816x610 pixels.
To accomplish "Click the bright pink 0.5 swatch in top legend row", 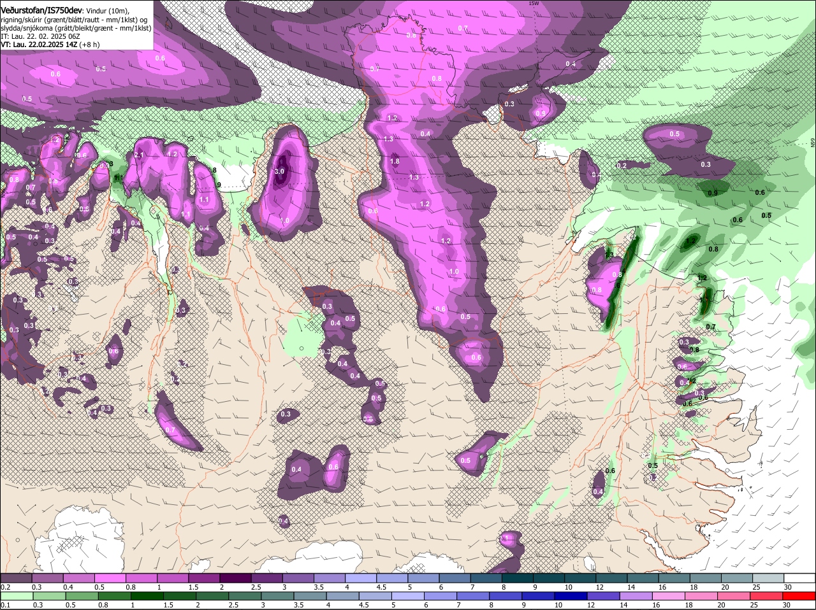I will [110, 578].
